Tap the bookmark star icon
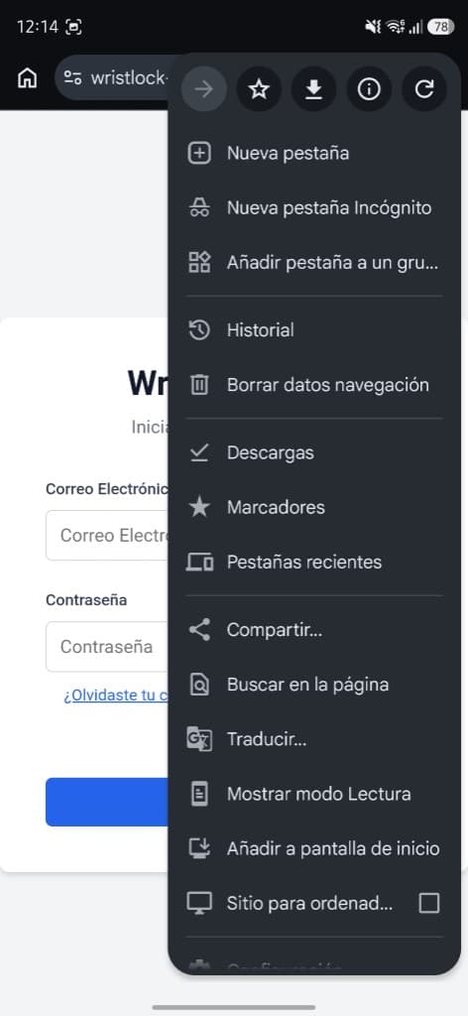The width and height of the screenshot is (468, 1016). pos(259,88)
